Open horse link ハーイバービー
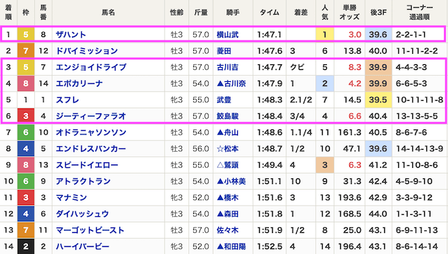 [83, 246]
